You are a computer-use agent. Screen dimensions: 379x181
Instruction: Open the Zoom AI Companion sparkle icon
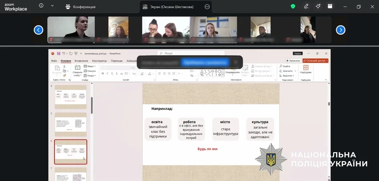(318, 6)
